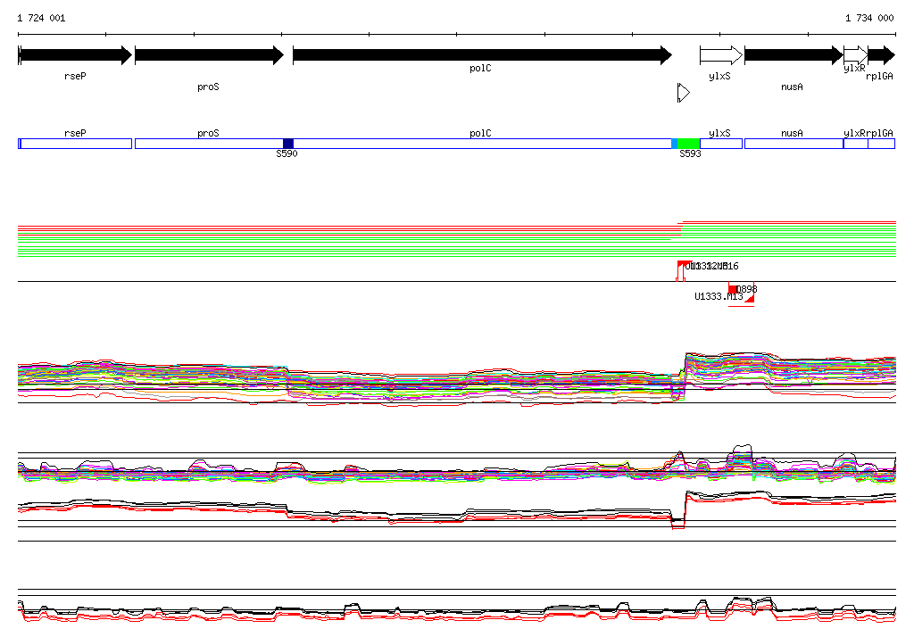Click the rplGA gene arrow at far right
Viewport: 914px width, 637px height.
(x=881, y=55)
